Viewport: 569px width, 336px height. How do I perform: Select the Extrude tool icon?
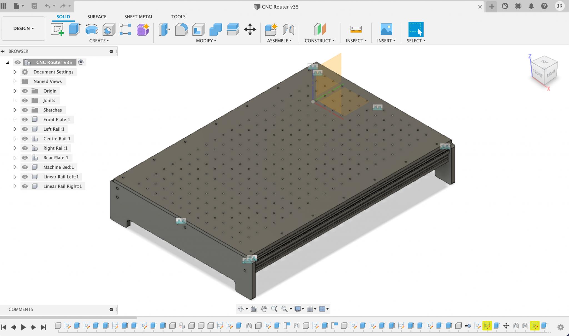(x=74, y=29)
